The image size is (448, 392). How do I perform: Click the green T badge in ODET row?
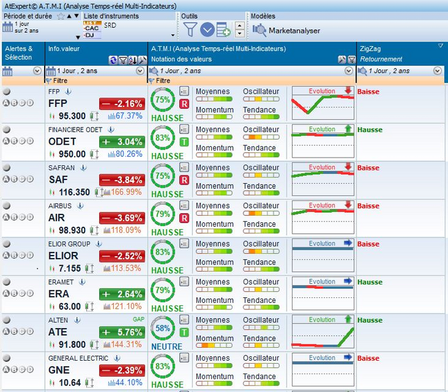[184, 142]
